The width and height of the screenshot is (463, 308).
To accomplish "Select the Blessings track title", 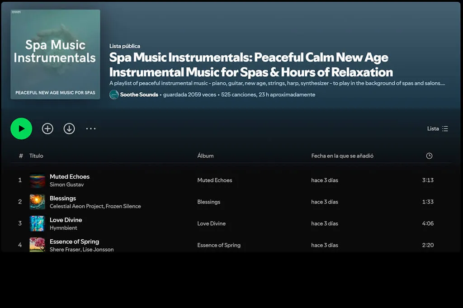I will coord(62,198).
